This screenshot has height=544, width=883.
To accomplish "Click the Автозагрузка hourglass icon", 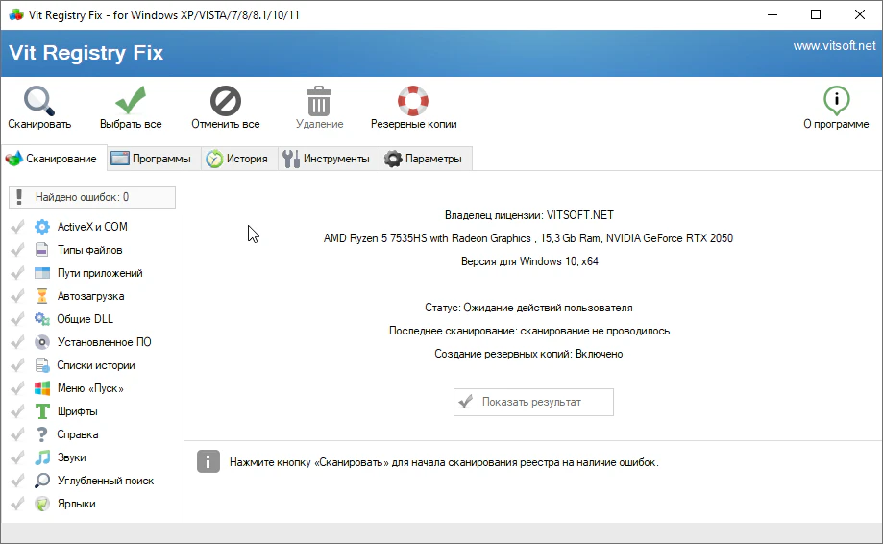I will coord(41,296).
